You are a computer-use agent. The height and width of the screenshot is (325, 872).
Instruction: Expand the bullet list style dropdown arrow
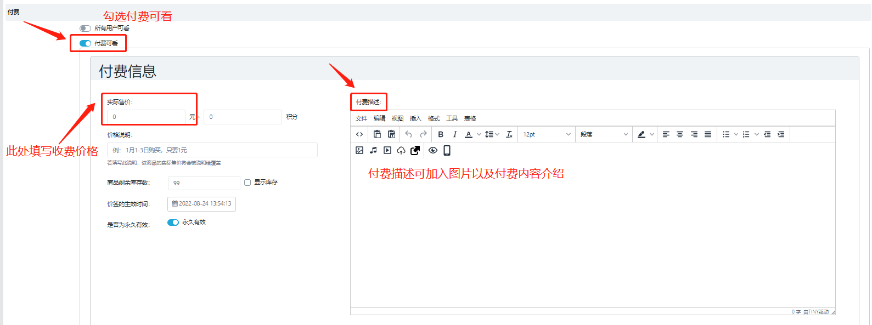(736, 134)
